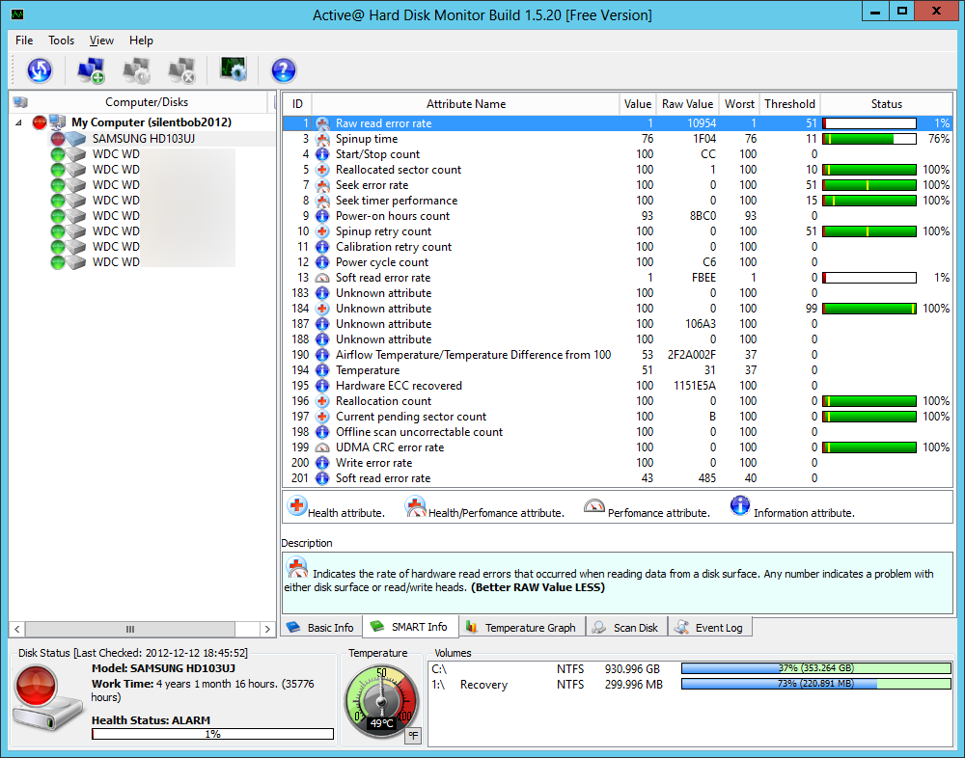Select the Hardware ECC recovered row

[618, 386]
